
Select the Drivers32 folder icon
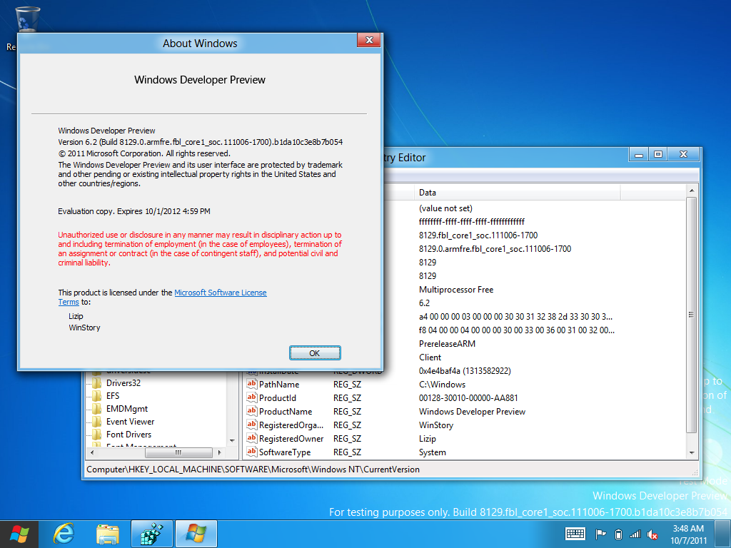tap(97, 383)
